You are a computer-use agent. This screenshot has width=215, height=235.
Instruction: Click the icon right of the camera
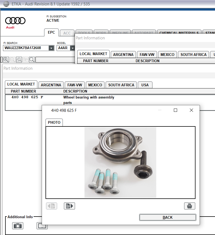pyautogui.click(x=42, y=226)
